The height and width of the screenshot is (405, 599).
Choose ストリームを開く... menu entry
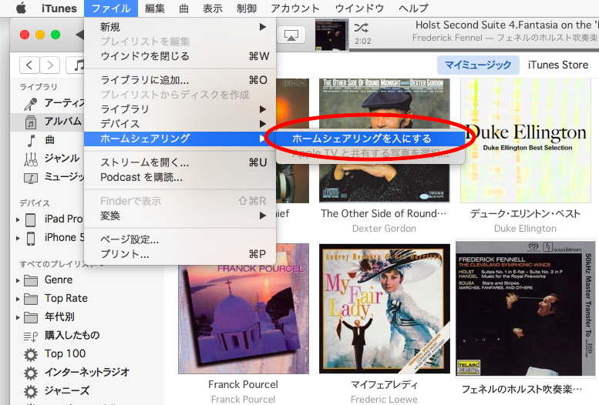[180, 162]
